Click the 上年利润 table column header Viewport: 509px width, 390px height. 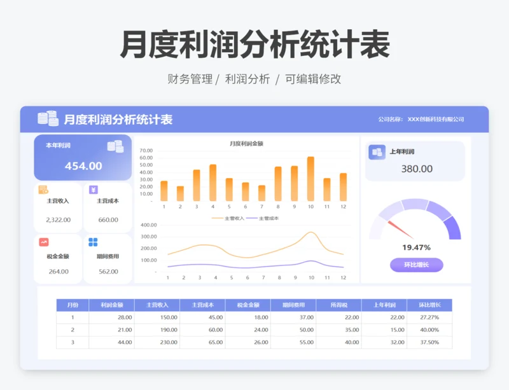[x=384, y=305]
